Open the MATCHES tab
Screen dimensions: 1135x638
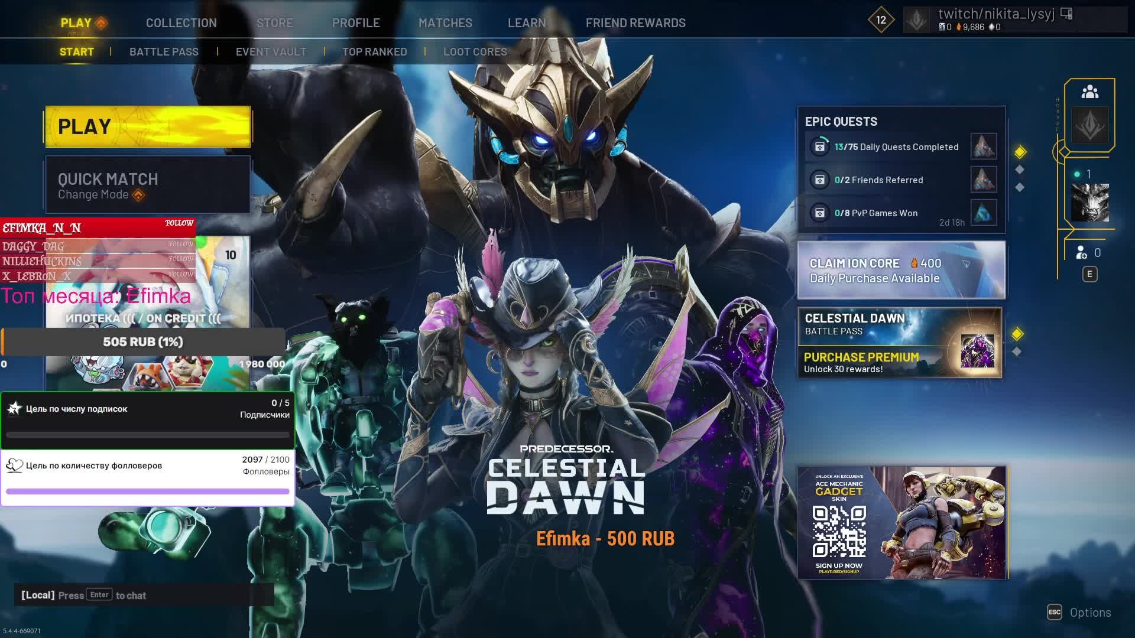pyautogui.click(x=445, y=23)
